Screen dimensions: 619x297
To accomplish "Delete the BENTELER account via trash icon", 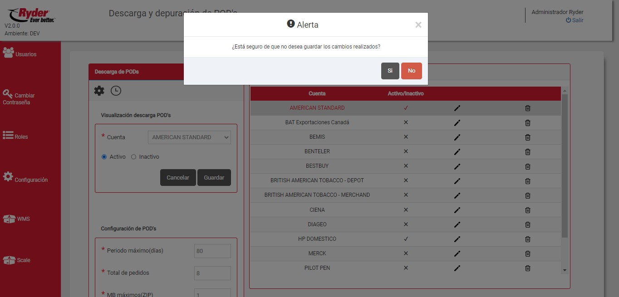I will click(527, 151).
